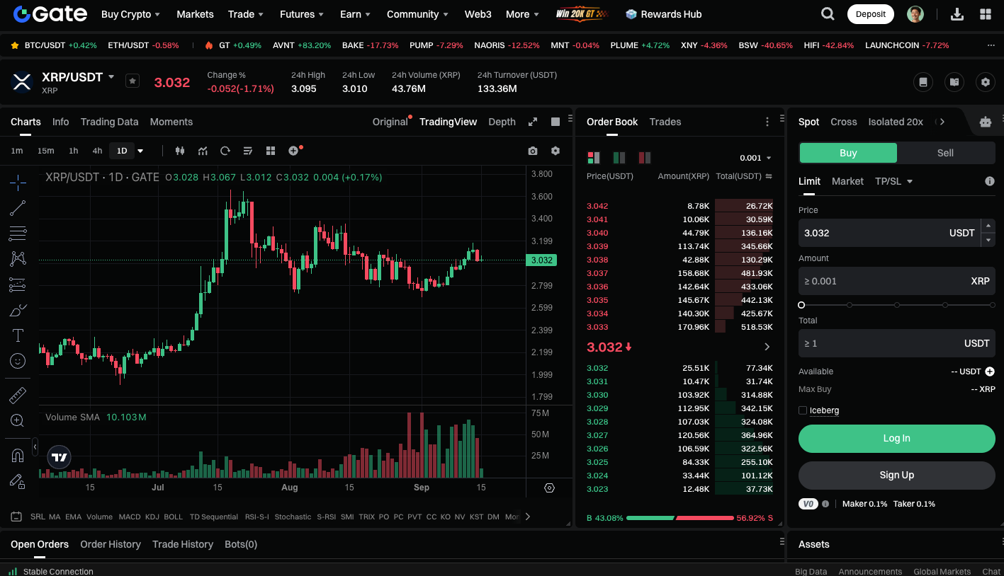
Task: Select the Cross margin tab
Action: (843, 122)
